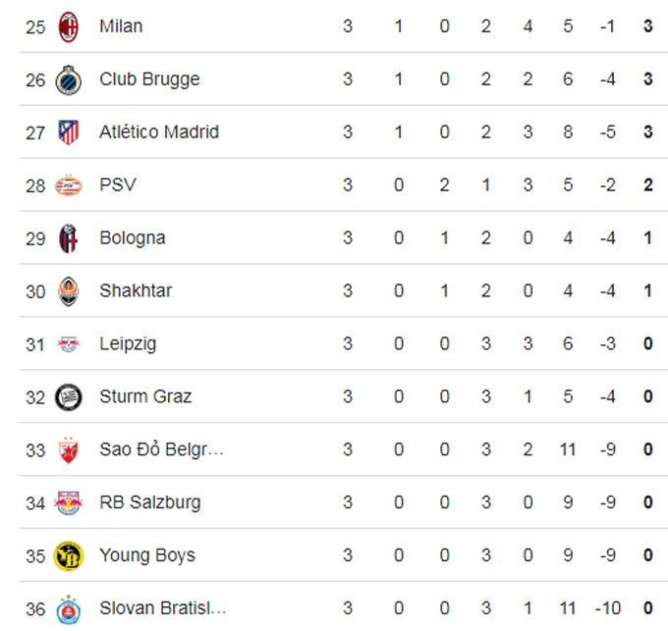The width and height of the screenshot is (668, 631).
Task: Click the Bologna crest icon
Action: (x=68, y=238)
